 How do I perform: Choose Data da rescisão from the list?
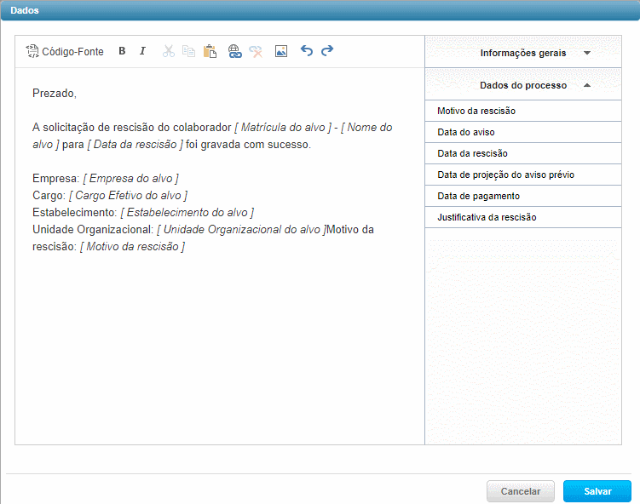[472, 153]
